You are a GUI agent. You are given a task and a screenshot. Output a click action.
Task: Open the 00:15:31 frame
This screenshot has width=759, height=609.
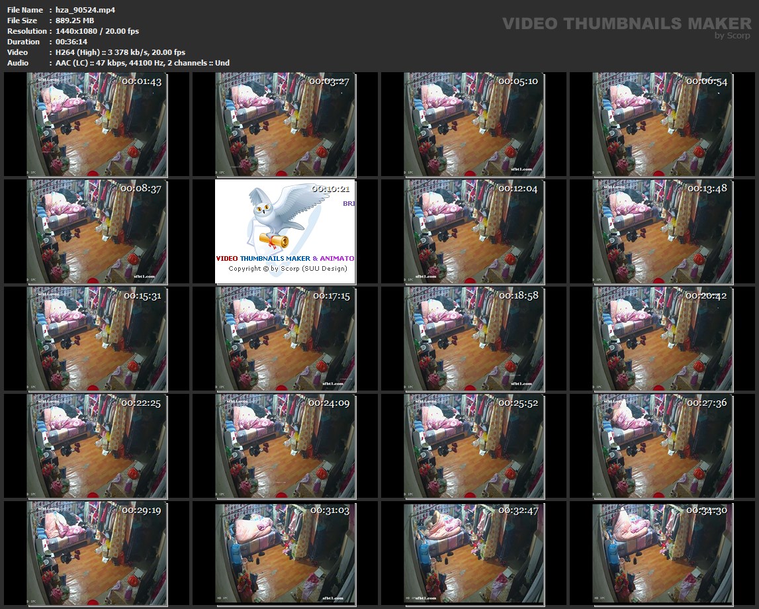(x=97, y=339)
